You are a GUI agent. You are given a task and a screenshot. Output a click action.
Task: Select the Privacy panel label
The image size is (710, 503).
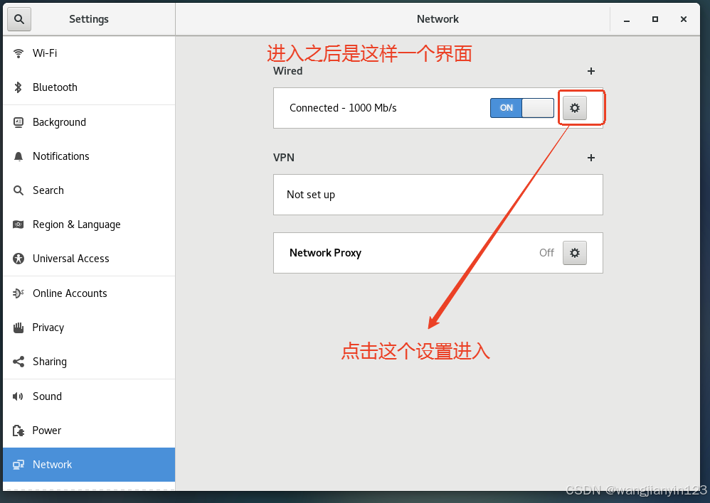tap(48, 328)
